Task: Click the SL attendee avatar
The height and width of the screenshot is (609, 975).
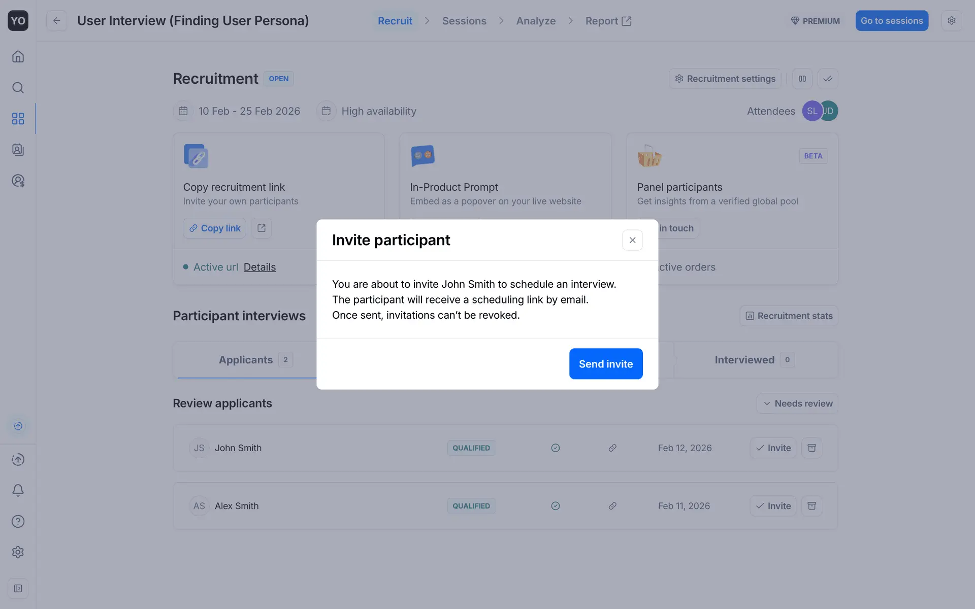Action: click(811, 111)
